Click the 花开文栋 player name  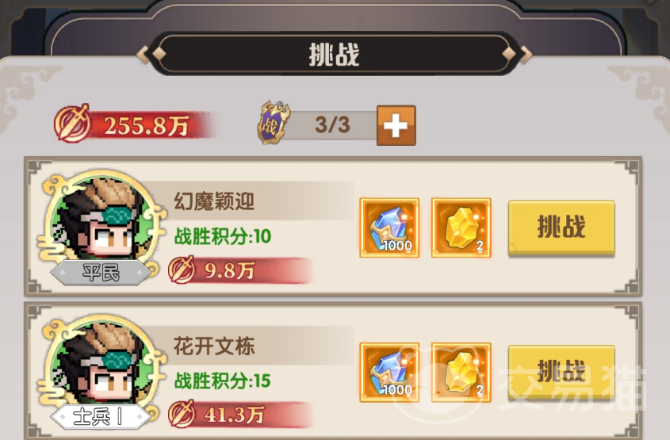click(214, 346)
